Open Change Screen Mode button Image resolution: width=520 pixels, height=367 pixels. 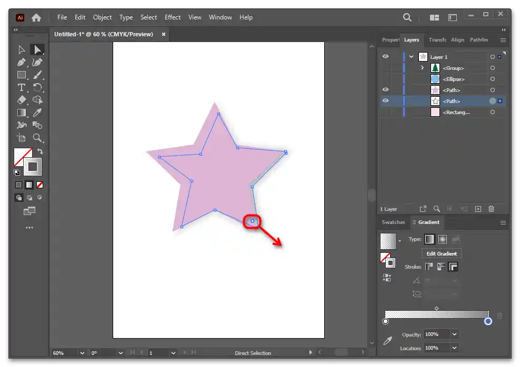click(29, 211)
